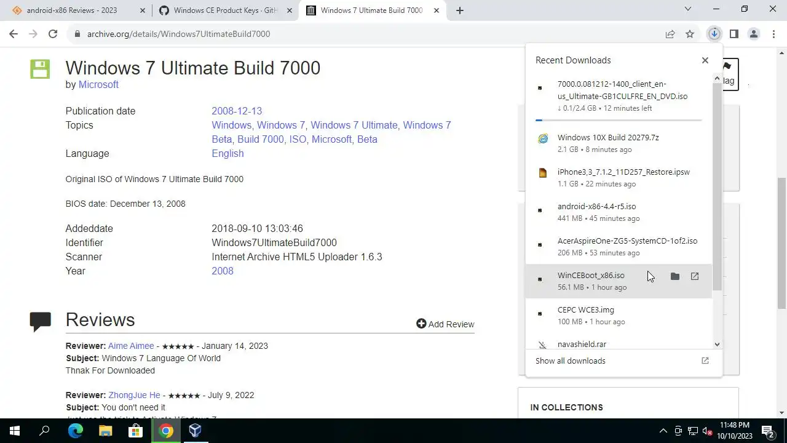Open reviewer ZhongJue He profile
Viewport: 787px width, 443px height.
[x=134, y=395]
